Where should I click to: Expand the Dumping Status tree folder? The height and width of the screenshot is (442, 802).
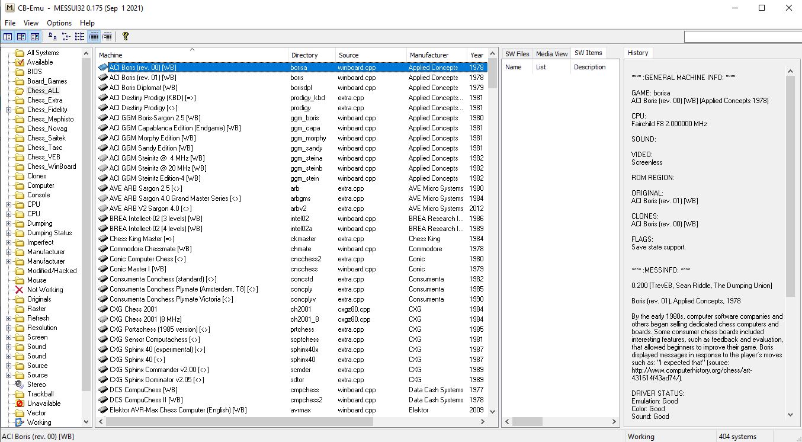click(x=9, y=233)
